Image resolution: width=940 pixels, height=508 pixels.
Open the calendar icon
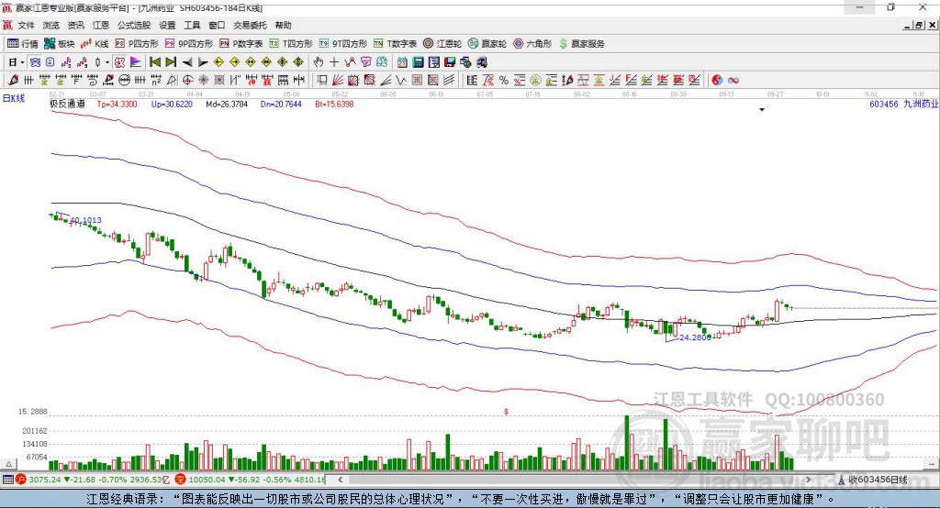402,62
